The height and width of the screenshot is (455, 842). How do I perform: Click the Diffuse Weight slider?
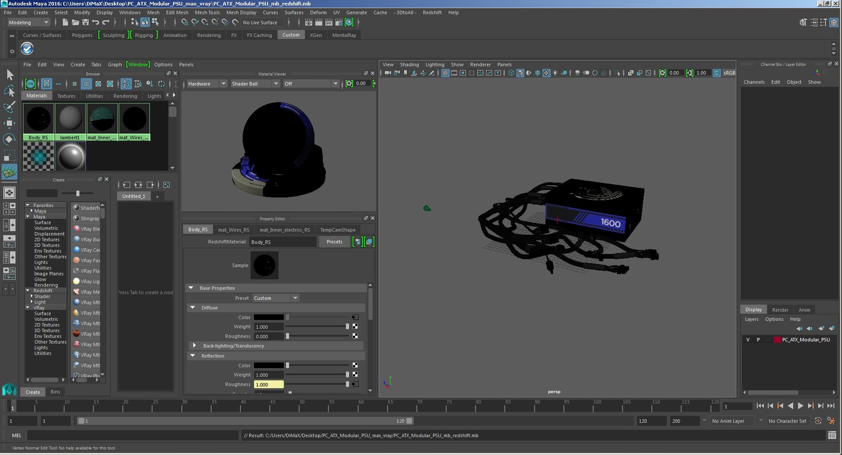point(318,327)
